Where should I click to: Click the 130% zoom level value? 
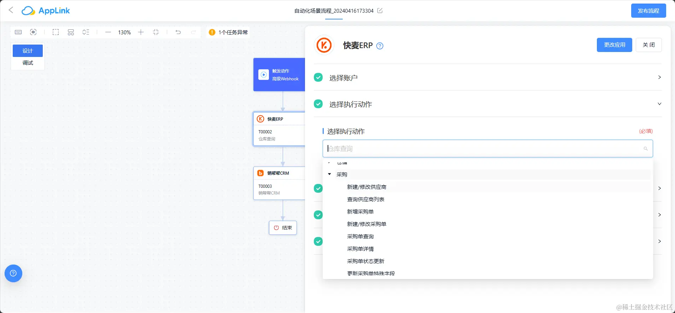124,32
